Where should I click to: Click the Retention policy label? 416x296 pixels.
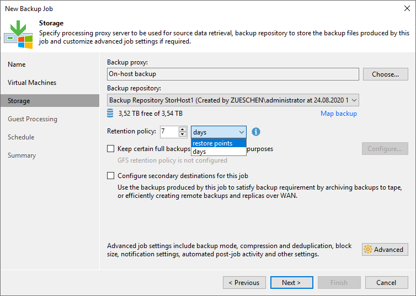pyautogui.click(x=132, y=131)
